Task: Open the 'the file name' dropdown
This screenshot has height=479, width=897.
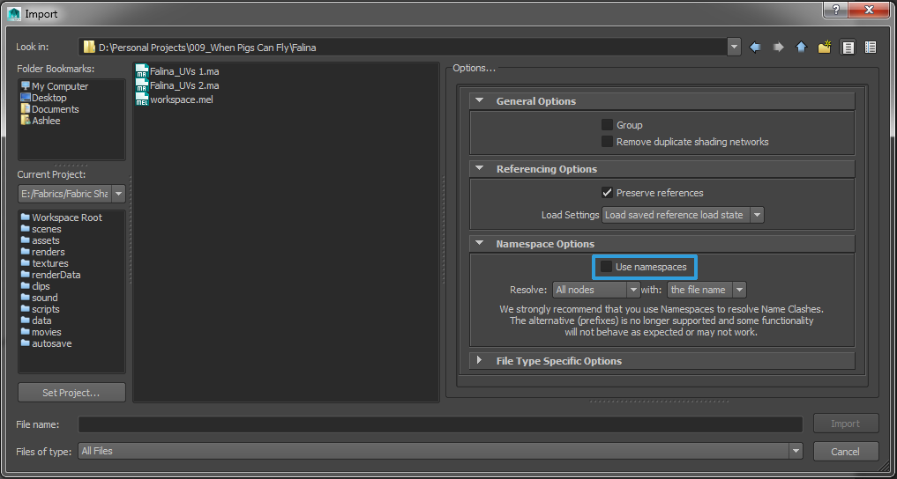Action: click(706, 290)
